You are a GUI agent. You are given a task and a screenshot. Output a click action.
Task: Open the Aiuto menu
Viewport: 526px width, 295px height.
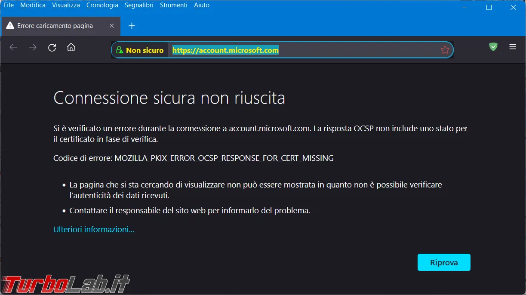[x=201, y=5]
